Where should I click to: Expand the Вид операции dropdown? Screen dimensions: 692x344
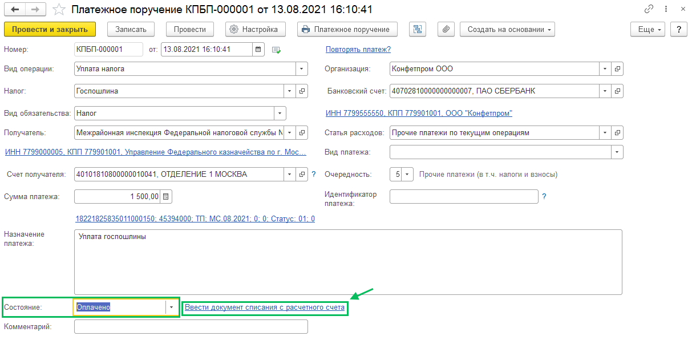coord(301,69)
